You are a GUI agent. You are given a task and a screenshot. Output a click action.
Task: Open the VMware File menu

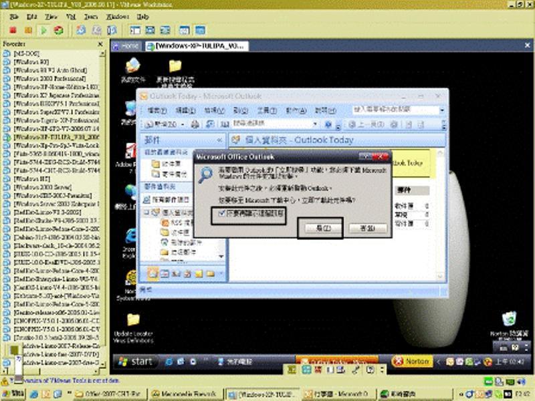[14, 15]
